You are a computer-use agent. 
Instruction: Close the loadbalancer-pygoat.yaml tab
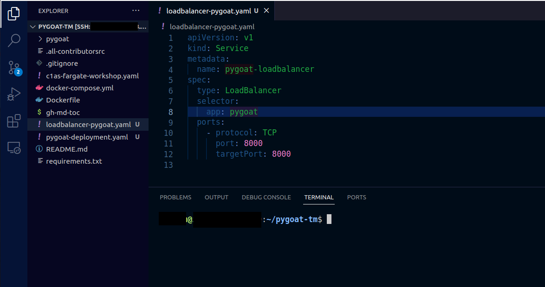(266, 11)
